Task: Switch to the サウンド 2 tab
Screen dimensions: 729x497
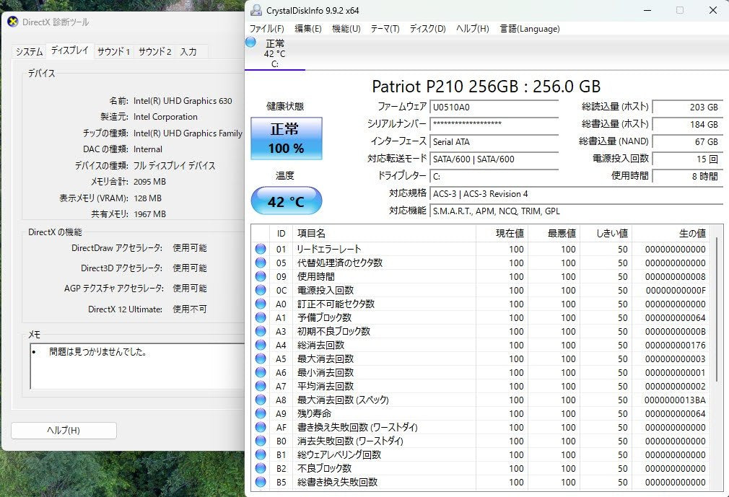Action: (x=155, y=51)
